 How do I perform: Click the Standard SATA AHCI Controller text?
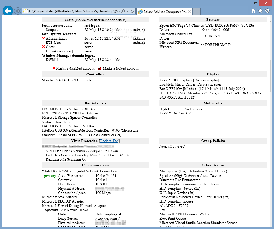tap(67, 80)
